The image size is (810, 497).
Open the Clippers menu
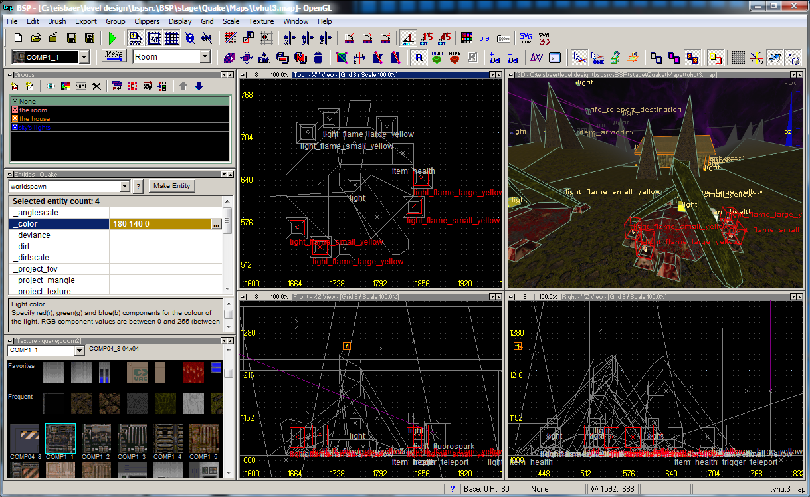147,21
